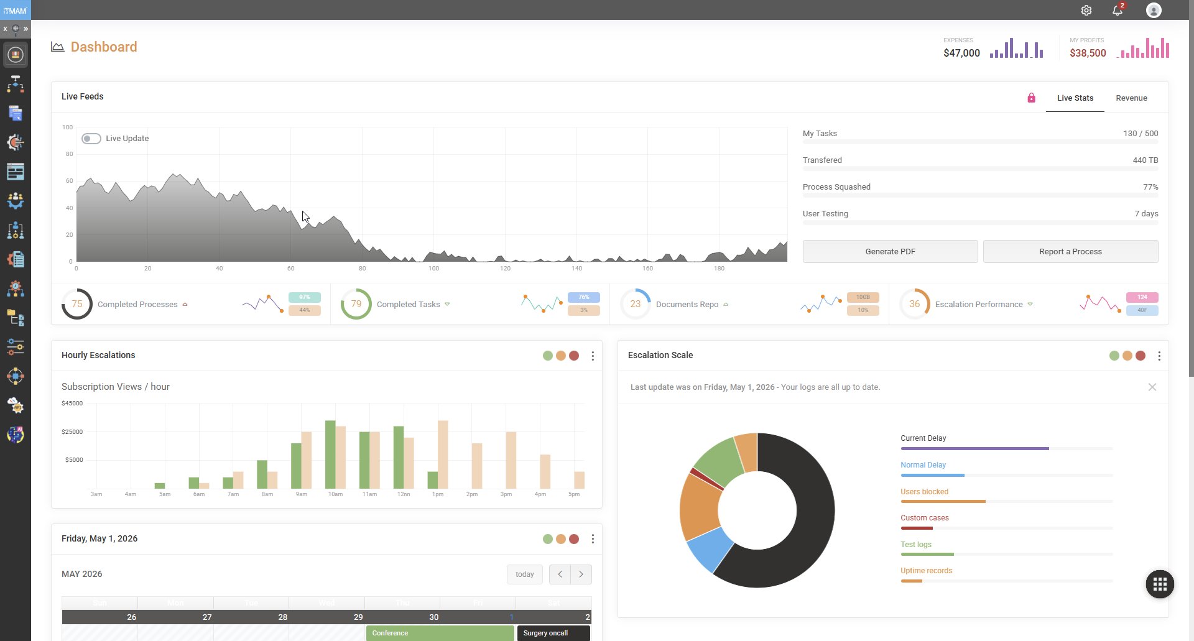Open calendar card more options menu
1194x641 pixels.
click(593, 539)
